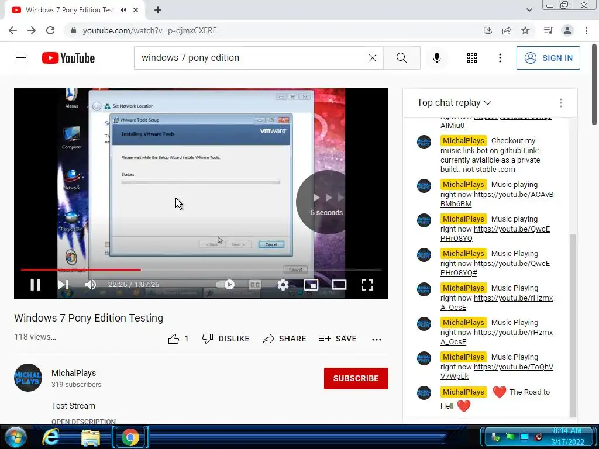Open player settings gear
This screenshot has height=449, width=599.
coord(283,285)
